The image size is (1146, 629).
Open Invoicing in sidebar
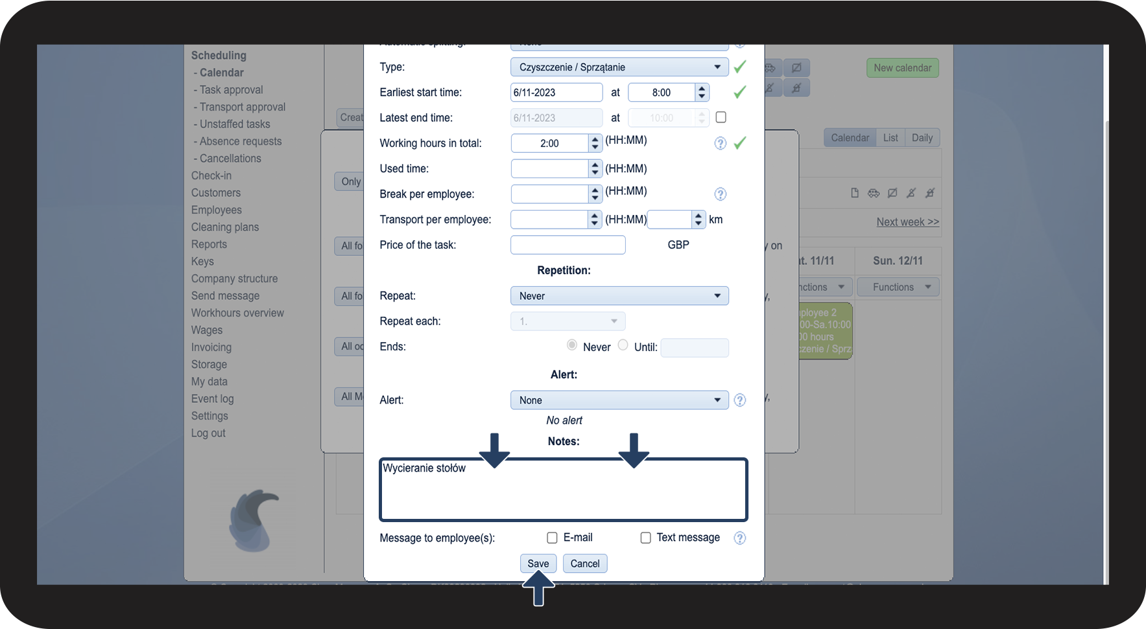[x=211, y=347]
